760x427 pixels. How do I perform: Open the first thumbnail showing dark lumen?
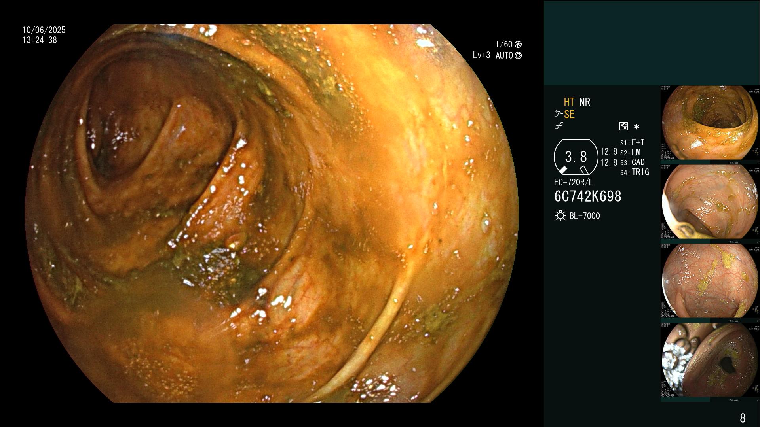tap(710, 123)
